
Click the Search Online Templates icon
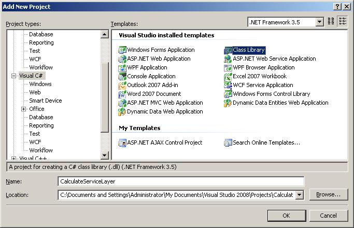coord(228,142)
